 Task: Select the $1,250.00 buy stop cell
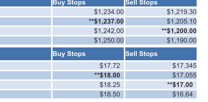pyautogui.click(x=88, y=40)
